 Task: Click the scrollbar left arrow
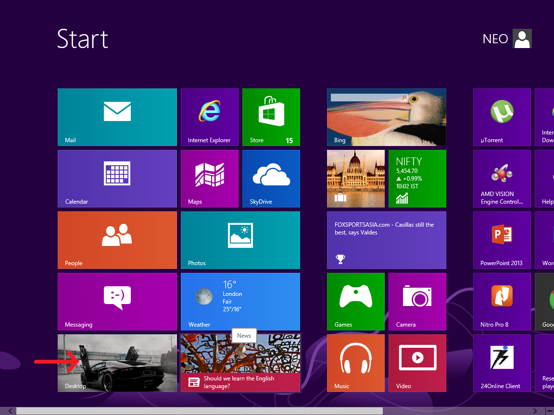click(10, 411)
